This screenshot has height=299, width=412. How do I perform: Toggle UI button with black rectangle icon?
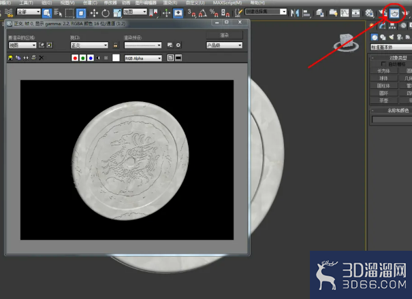(178, 58)
